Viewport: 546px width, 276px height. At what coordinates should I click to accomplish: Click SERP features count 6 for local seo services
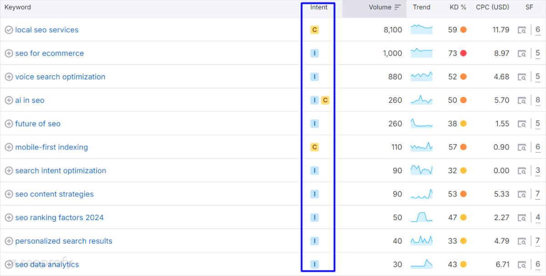[x=538, y=30]
